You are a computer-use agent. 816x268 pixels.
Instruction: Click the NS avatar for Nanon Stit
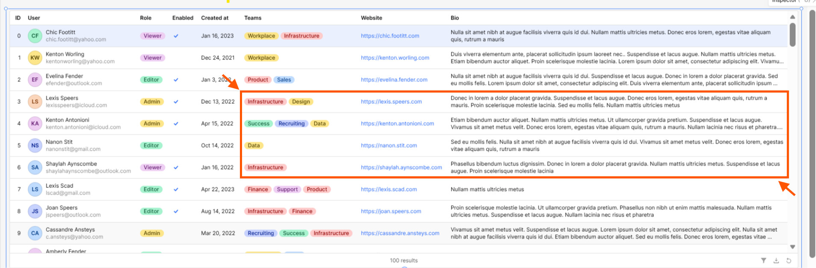point(35,146)
